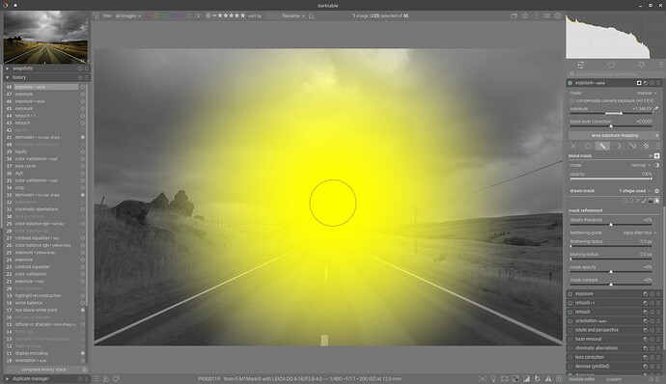Screen dimensions: 666x384
Task: Click the group images icon in top bar
Action: [513, 15]
